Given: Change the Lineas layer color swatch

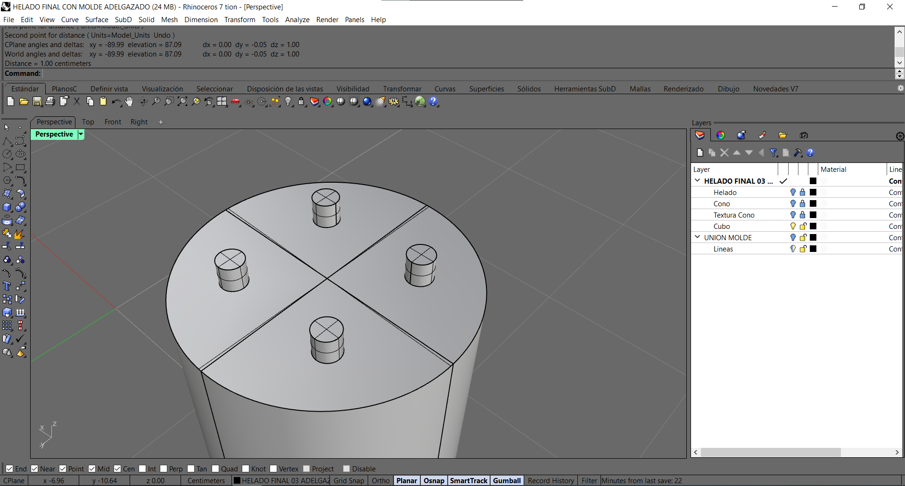Looking at the screenshot, I should click(x=813, y=249).
